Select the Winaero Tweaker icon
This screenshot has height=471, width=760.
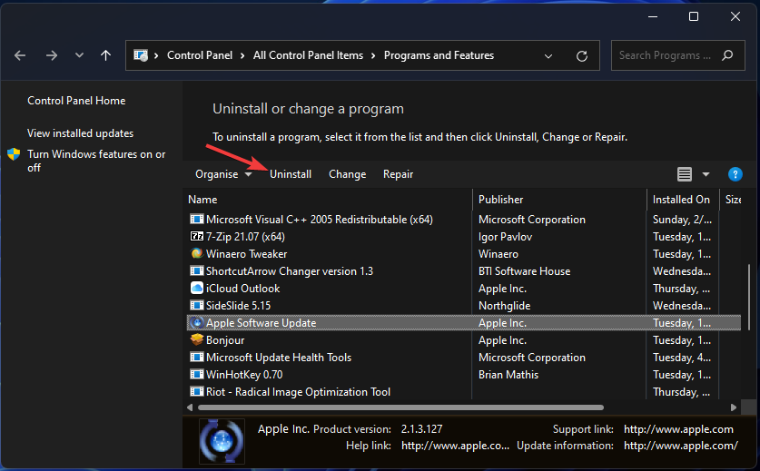pos(196,253)
